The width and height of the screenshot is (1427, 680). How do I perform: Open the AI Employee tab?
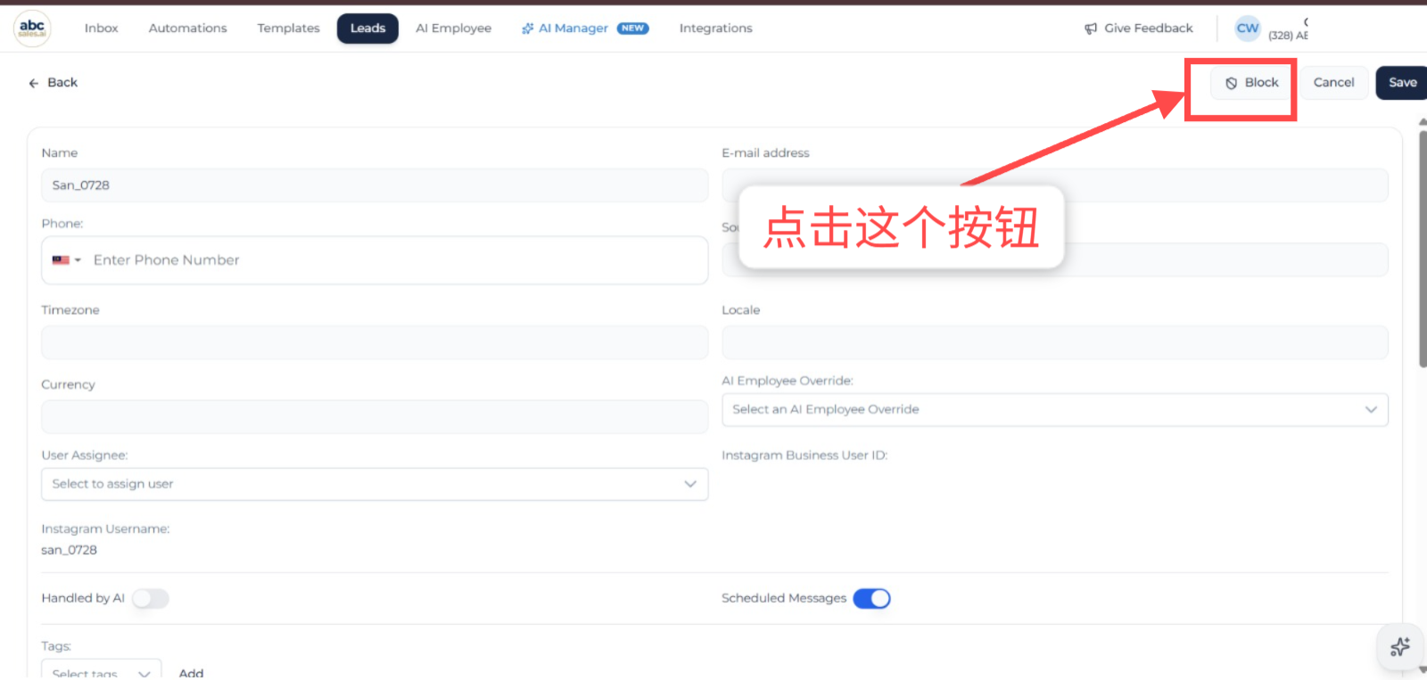(453, 29)
